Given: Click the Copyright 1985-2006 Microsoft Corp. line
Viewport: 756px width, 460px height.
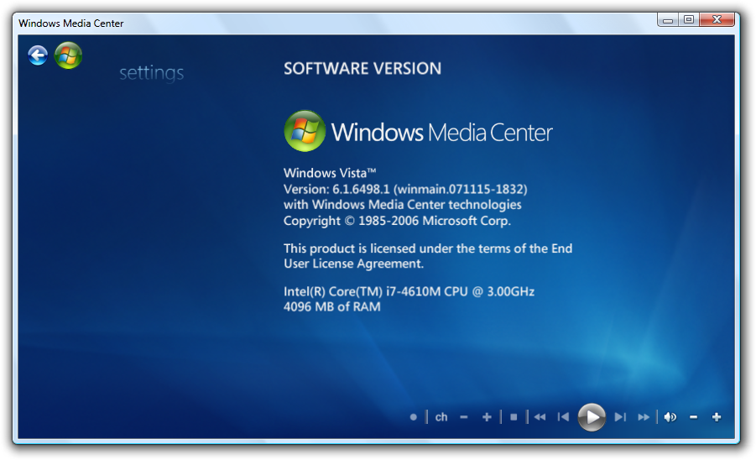Looking at the screenshot, I should click(397, 221).
